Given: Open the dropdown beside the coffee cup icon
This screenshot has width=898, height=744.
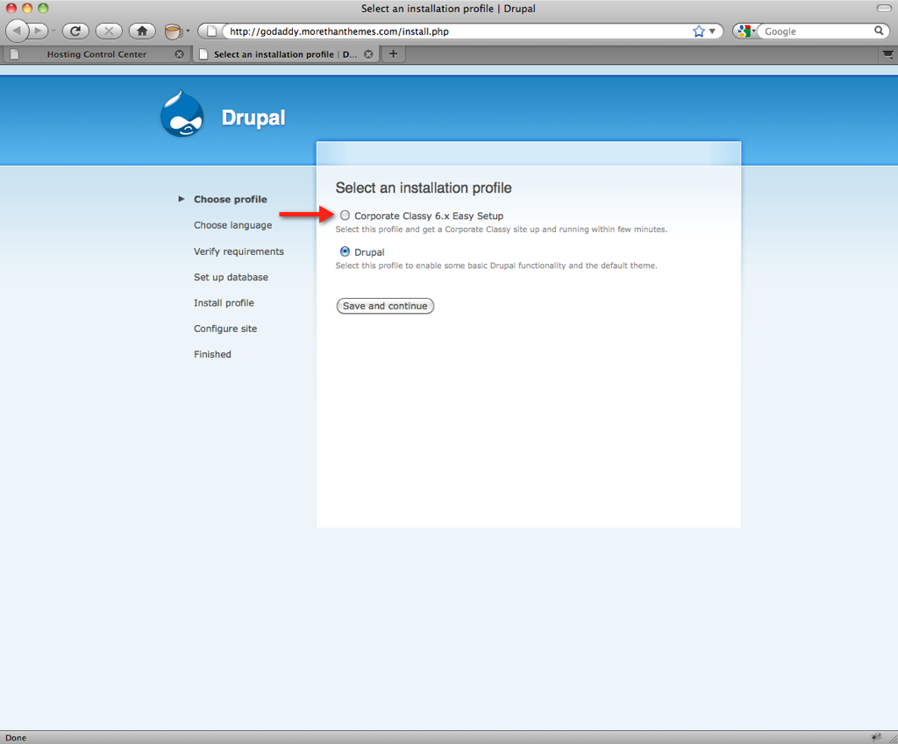Looking at the screenshot, I should pos(188,32).
